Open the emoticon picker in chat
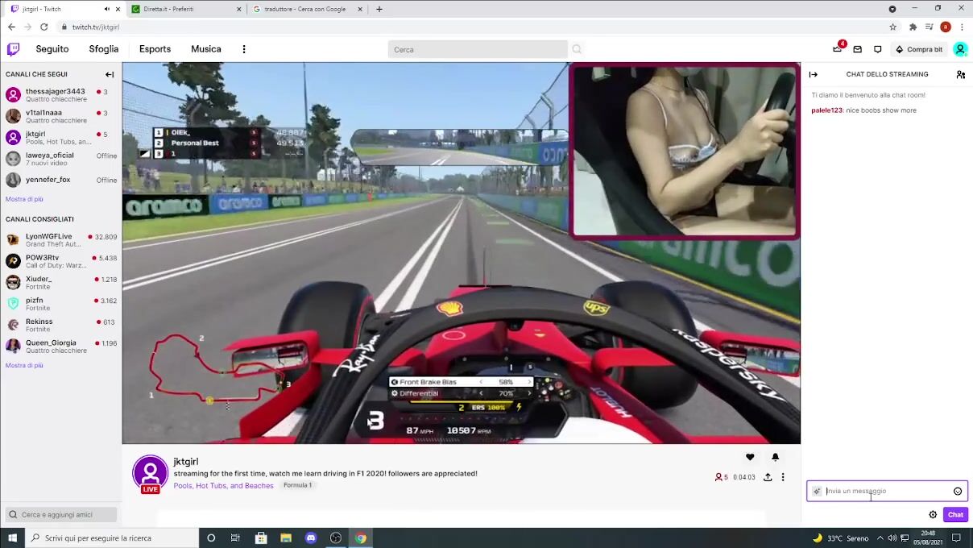973x548 pixels. [x=958, y=491]
